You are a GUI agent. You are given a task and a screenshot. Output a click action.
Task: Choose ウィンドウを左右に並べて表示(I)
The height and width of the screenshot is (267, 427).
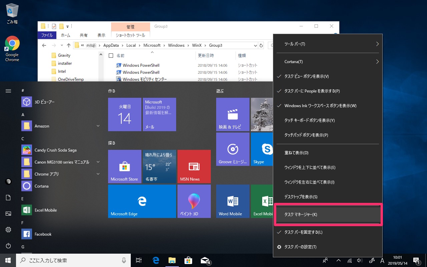[328, 182]
